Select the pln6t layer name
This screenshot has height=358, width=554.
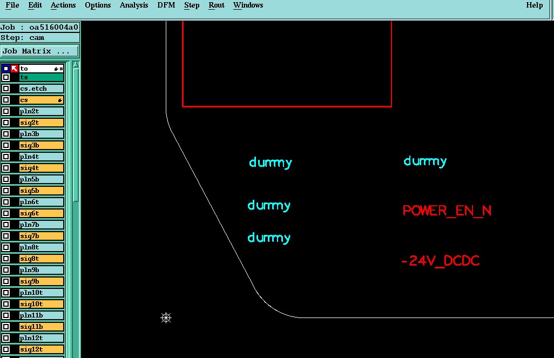point(42,202)
